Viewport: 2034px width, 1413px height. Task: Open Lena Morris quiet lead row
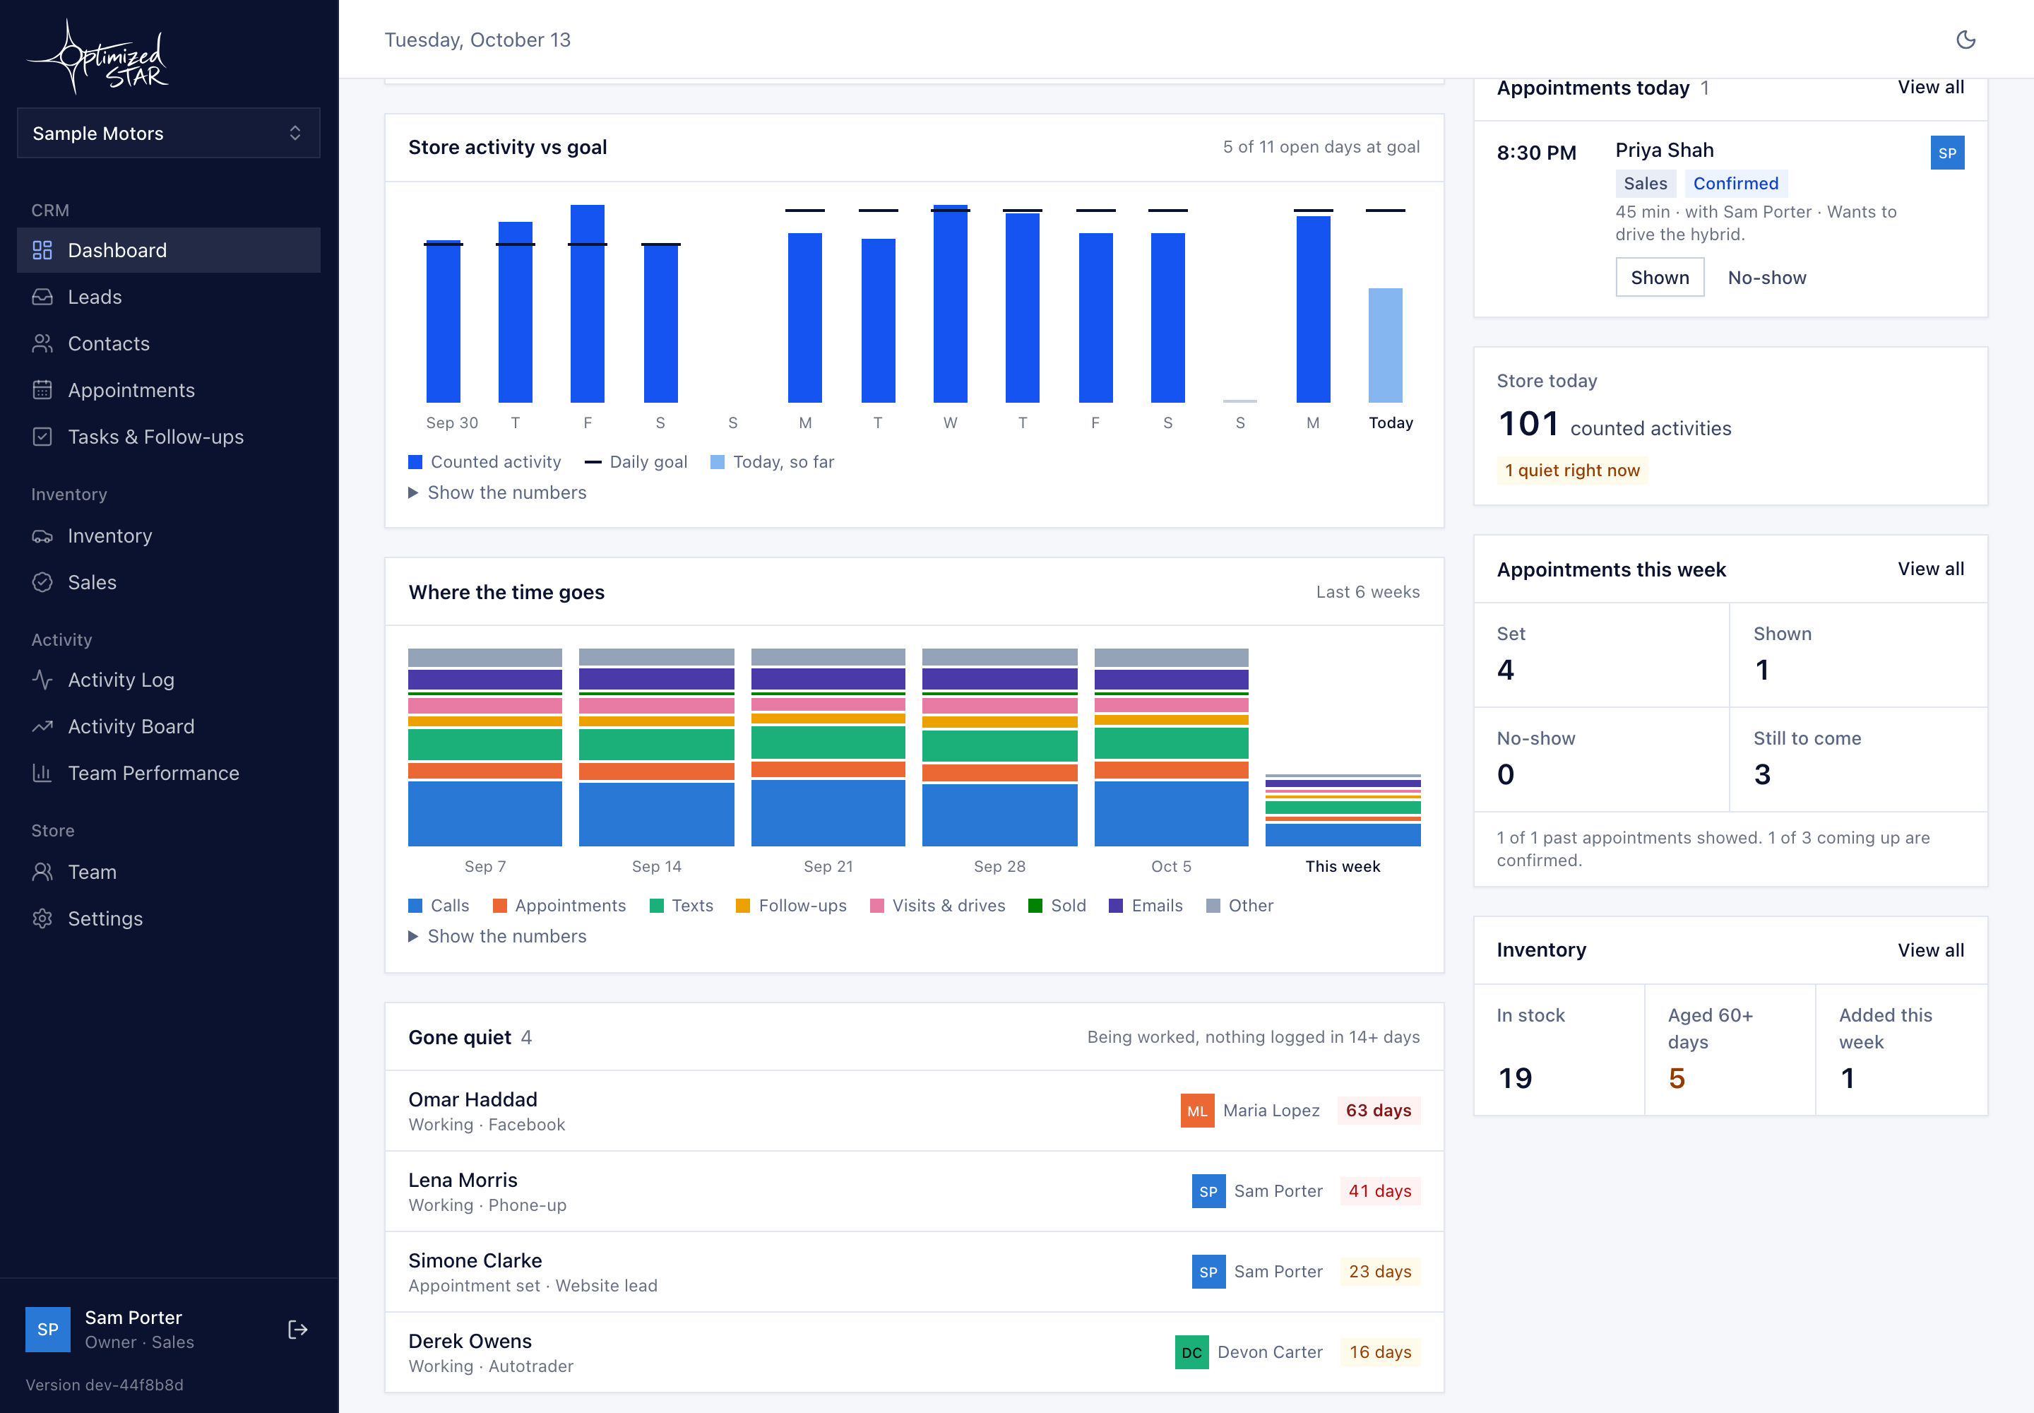pyautogui.click(x=915, y=1192)
